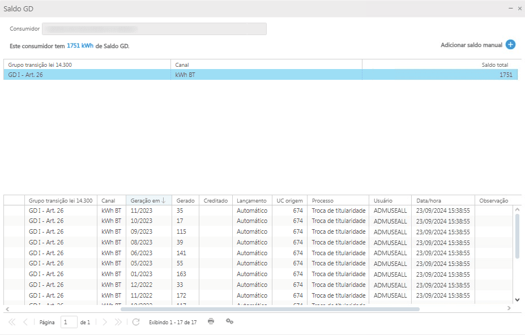This screenshot has height=335, width=525.
Task: Click the horizontal scrollbar right arrow
Action: coord(509,308)
